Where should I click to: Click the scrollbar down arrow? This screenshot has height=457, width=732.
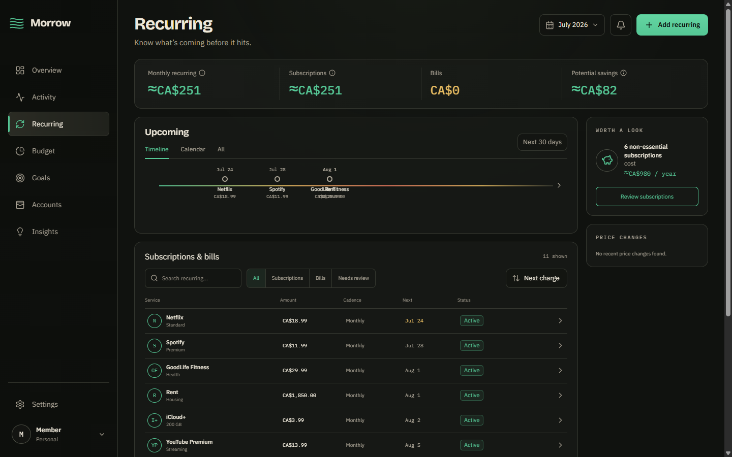pyautogui.click(x=728, y=453)
